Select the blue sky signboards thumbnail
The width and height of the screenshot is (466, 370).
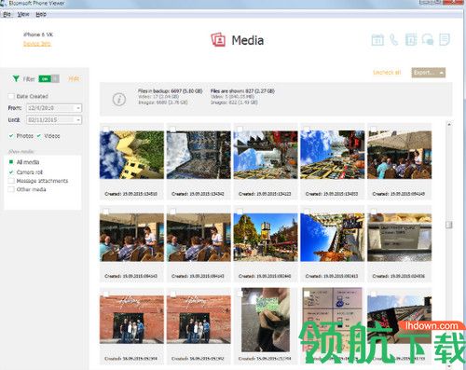(333, 238)
